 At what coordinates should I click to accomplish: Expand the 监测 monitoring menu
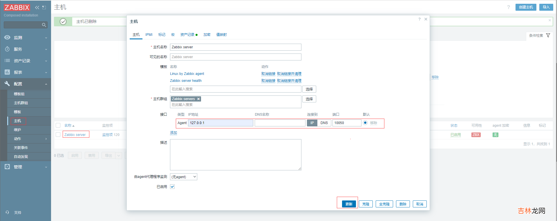pos(26,38)
